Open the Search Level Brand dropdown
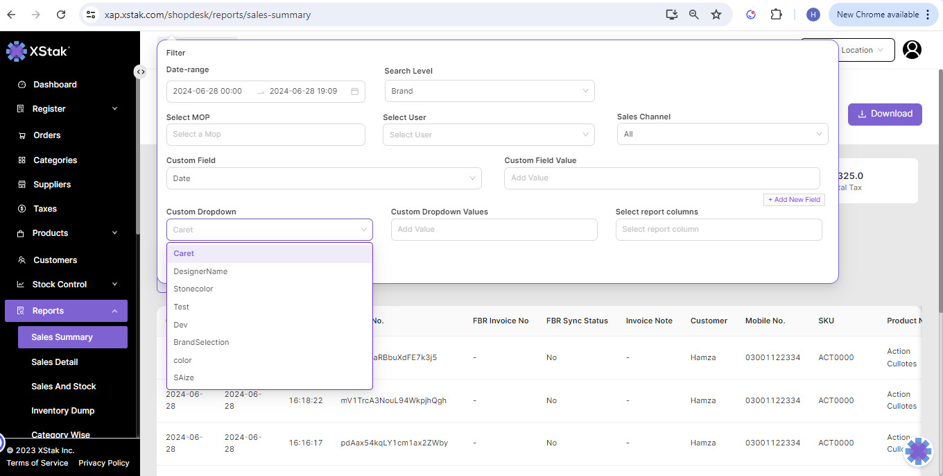The image size is (943, 476). point(489,91)
